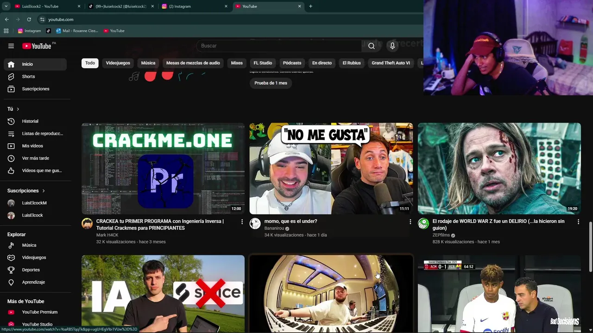The image size is (593, 333).
Task: Open the music studio fisheye thumbnail
Action: point(331,294)
